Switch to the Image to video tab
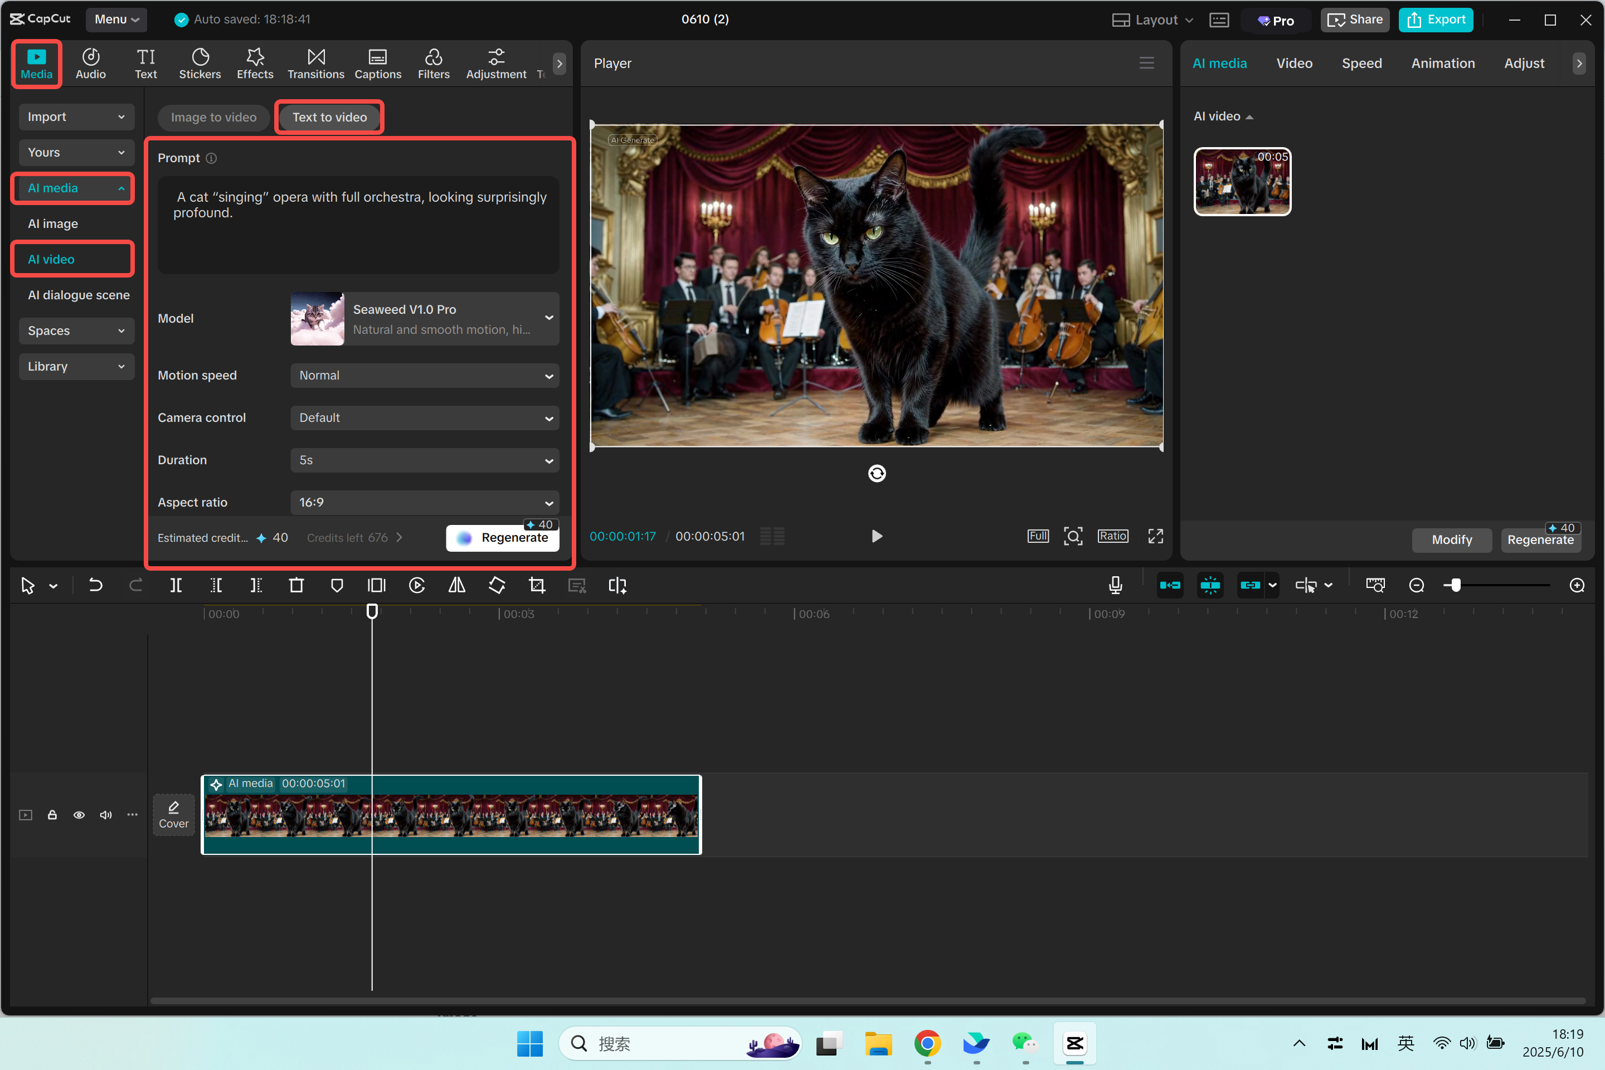This screenshot has height=1070, width=1605. pos(213,116)
